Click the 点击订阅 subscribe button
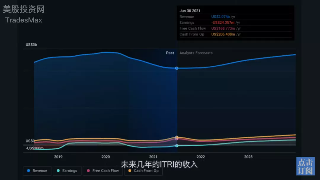The height and width of the screenshot is (180, 320). coord(305,166)
